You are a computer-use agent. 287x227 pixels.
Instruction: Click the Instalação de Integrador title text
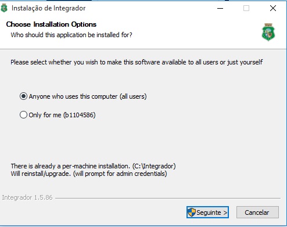(49, 8)
